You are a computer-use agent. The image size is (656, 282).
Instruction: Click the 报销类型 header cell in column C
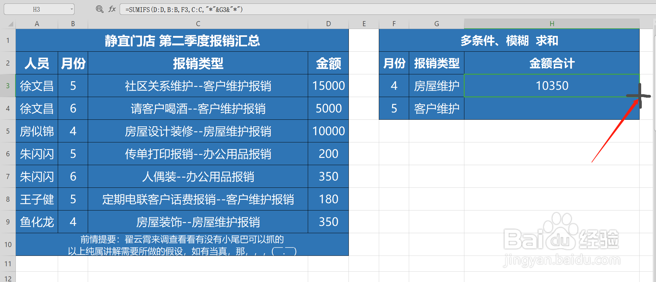tap(198, 63)
